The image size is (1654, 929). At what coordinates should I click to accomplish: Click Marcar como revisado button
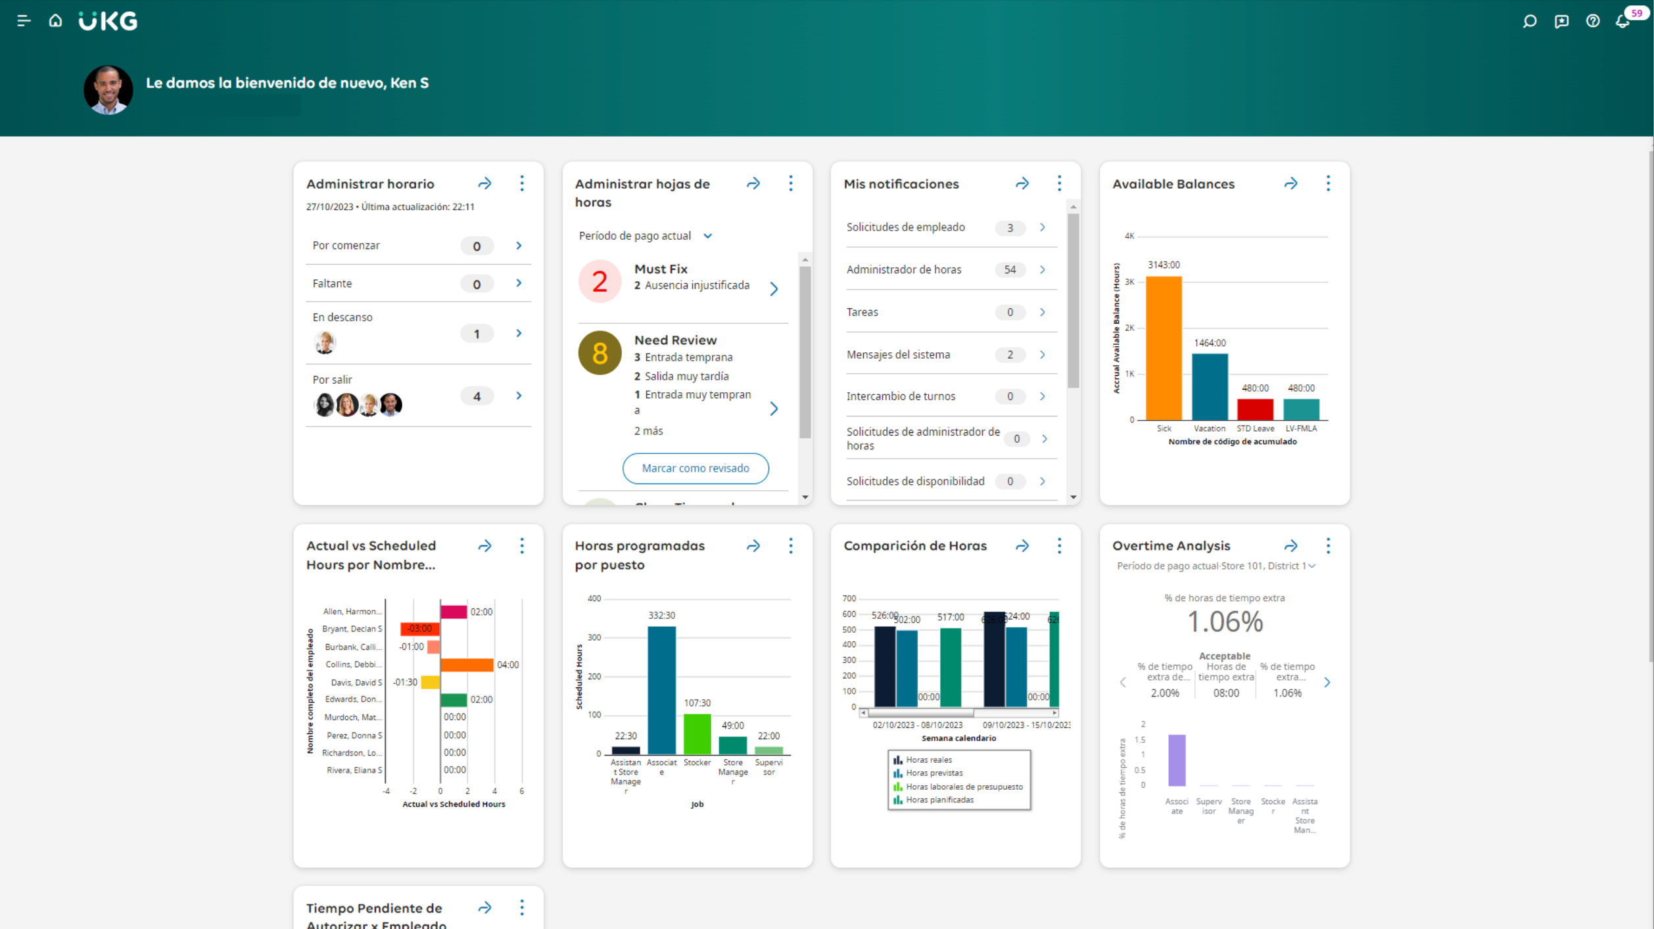(695, 468)
